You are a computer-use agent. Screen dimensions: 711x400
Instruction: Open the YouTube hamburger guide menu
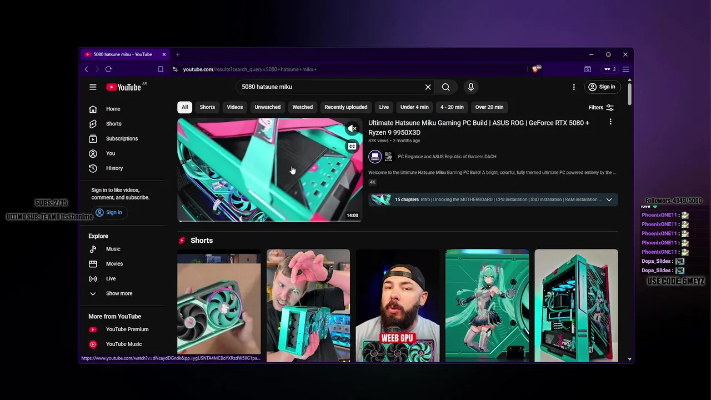[x=93, y=87]
